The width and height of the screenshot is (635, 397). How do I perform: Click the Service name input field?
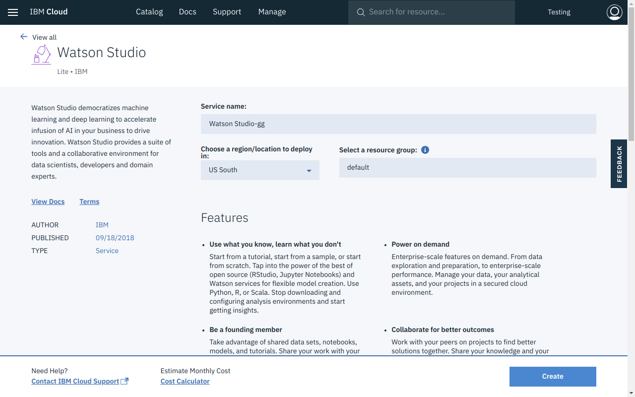click(x=398, y=124)
